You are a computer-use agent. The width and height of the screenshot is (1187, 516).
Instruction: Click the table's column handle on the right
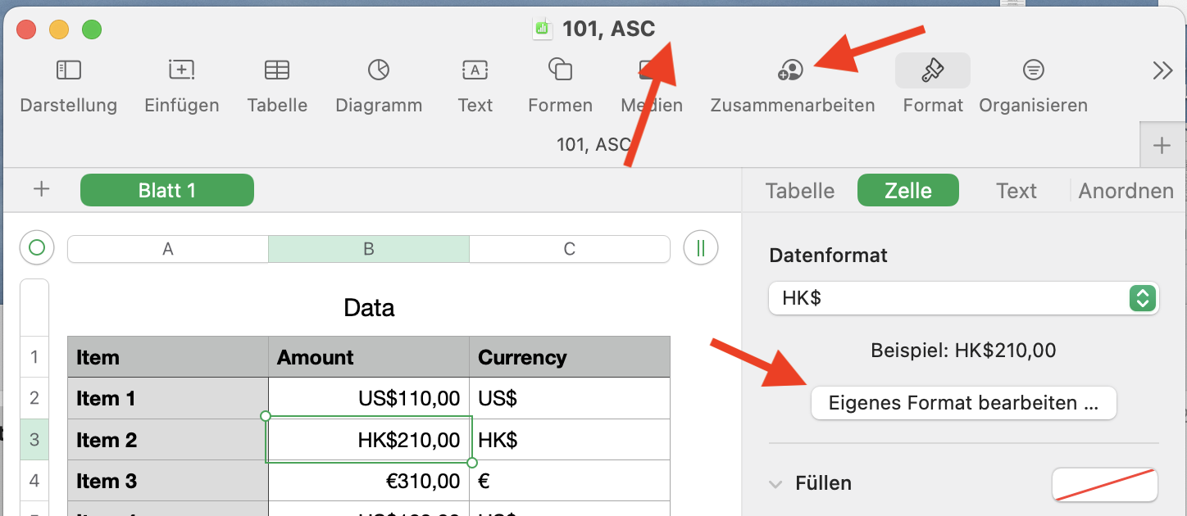[700, 248]
